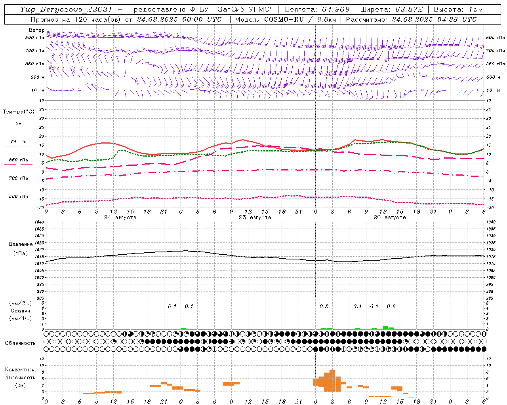The width and height of the screenshot is (507, 405).
Task: Click the Давление pressure panel title
Action: pyautogui.click(x=21, y=244)
